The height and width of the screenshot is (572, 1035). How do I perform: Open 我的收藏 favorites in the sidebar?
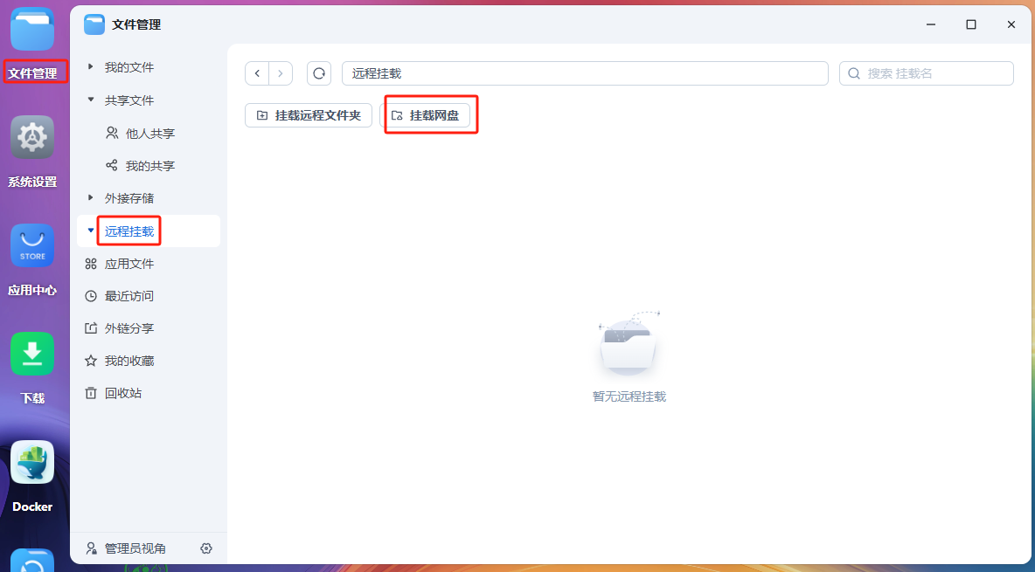[x=129, y=361]
